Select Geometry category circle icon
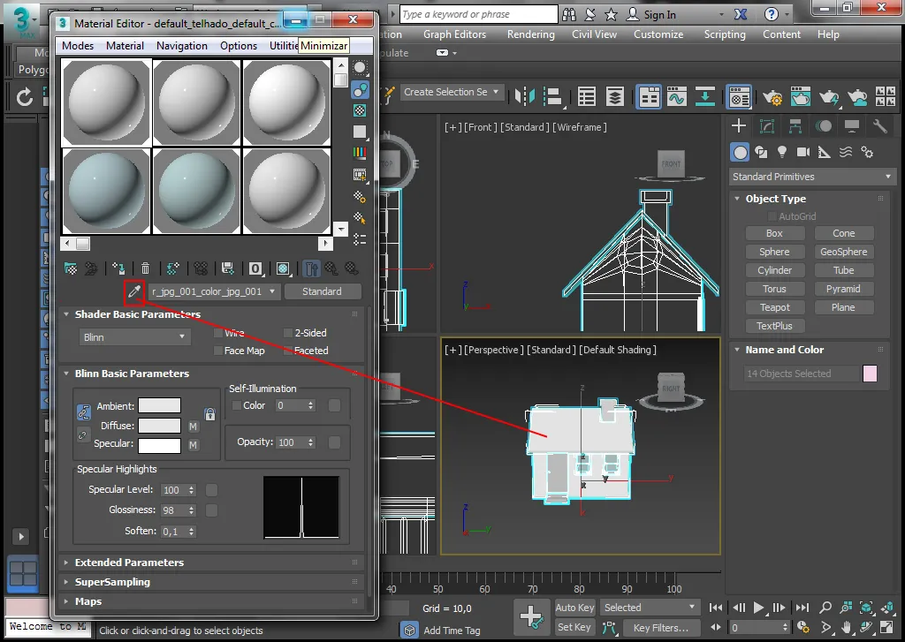Viewport: 905px width, 642px height. 740,152
